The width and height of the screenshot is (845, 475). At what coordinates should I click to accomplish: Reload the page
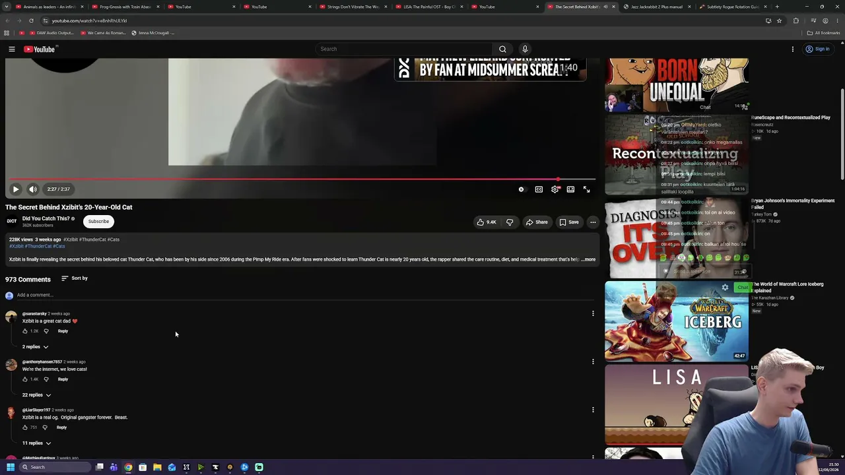click(x=31, y=20)
